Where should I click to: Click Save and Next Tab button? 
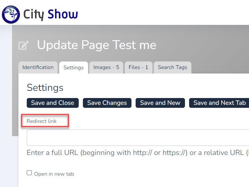[x=219, y=103]
